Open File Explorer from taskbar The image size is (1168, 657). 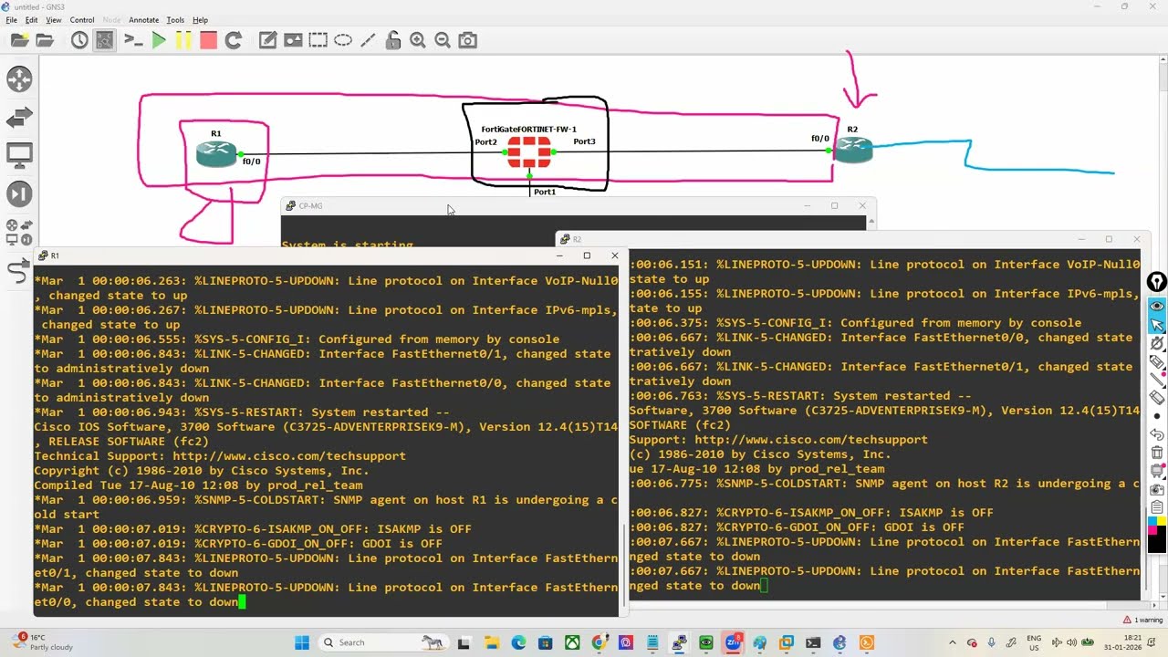tap(492, 642)
